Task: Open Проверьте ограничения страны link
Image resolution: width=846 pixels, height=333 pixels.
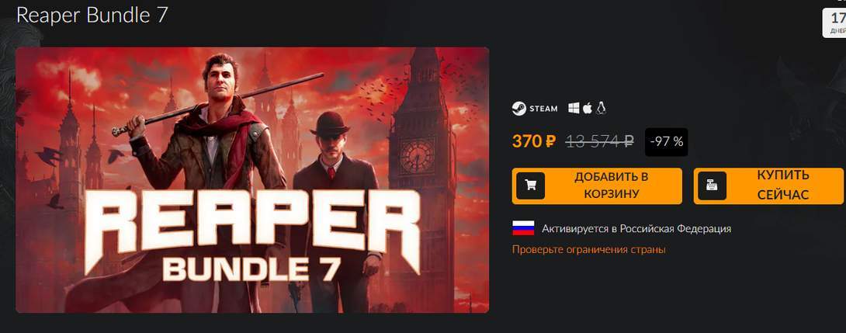Action: [x=588, y=250]
